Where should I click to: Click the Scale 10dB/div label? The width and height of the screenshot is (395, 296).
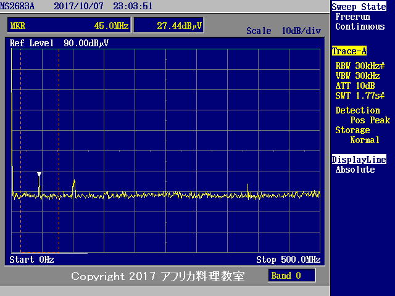point(283,31)
